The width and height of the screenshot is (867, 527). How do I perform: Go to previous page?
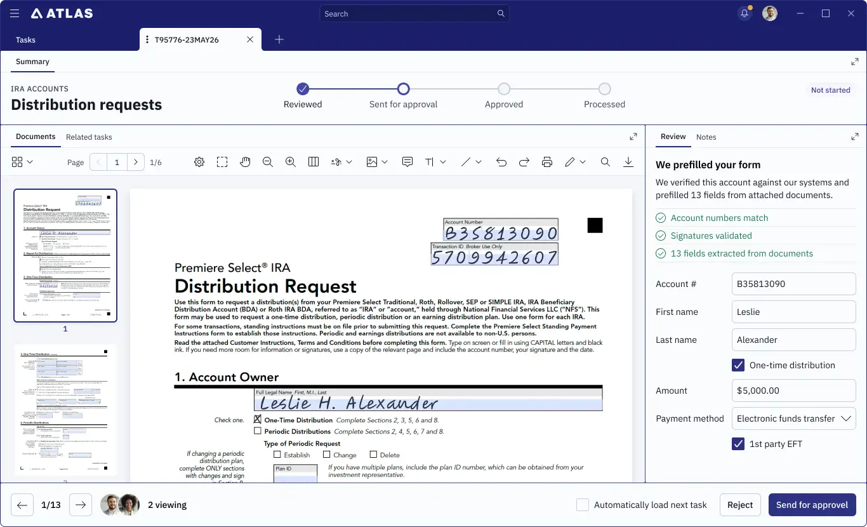point(98,162)
